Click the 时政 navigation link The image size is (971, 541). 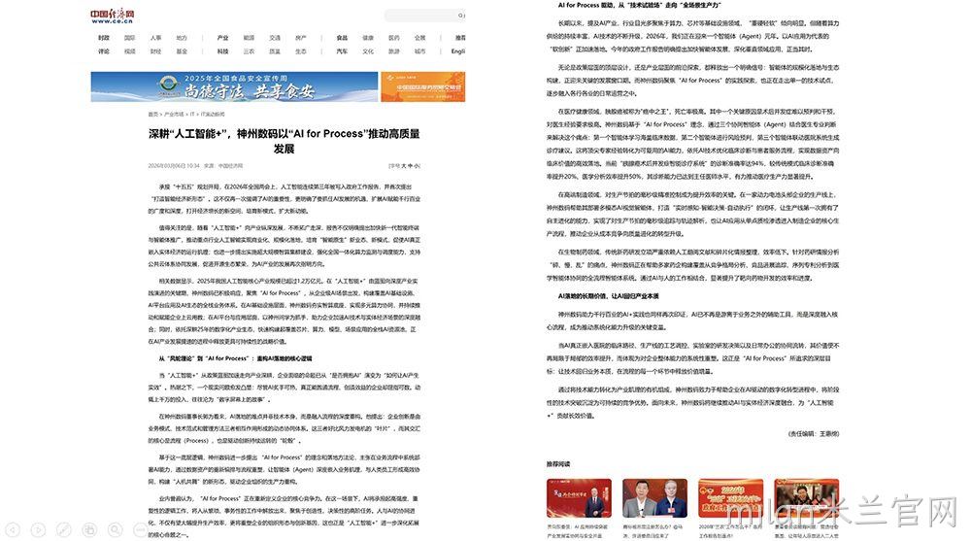point(104,38)
